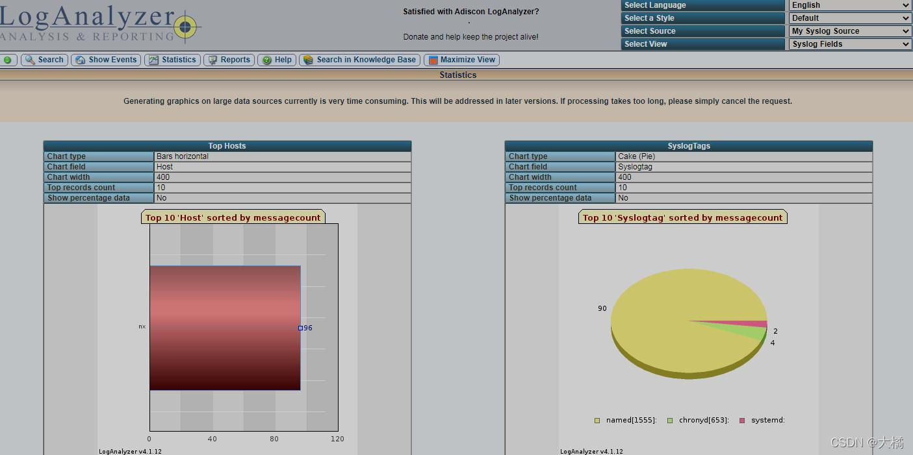
Task: Open the Search menu item
Action: (45, 60)
